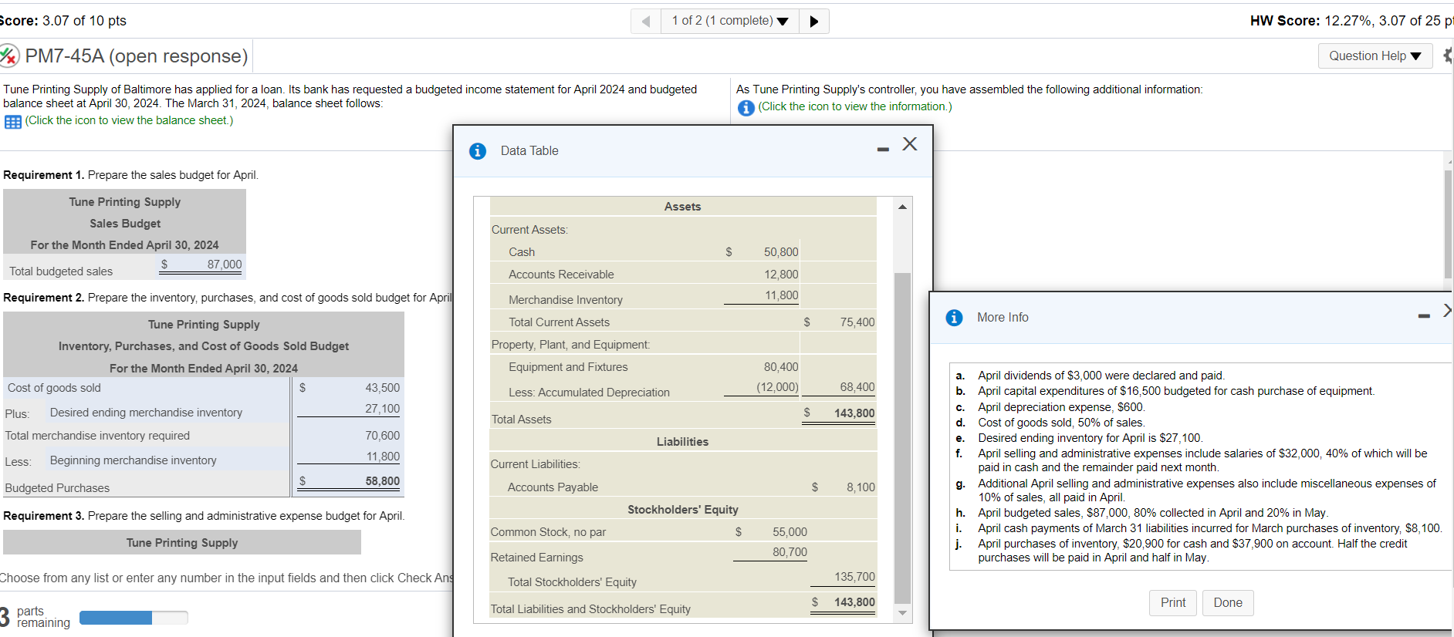Image resolution: width=1454 pixels, height=637 pixels.
Task: Click the Data Table scroll up arrow
Action: click(902, 207)
